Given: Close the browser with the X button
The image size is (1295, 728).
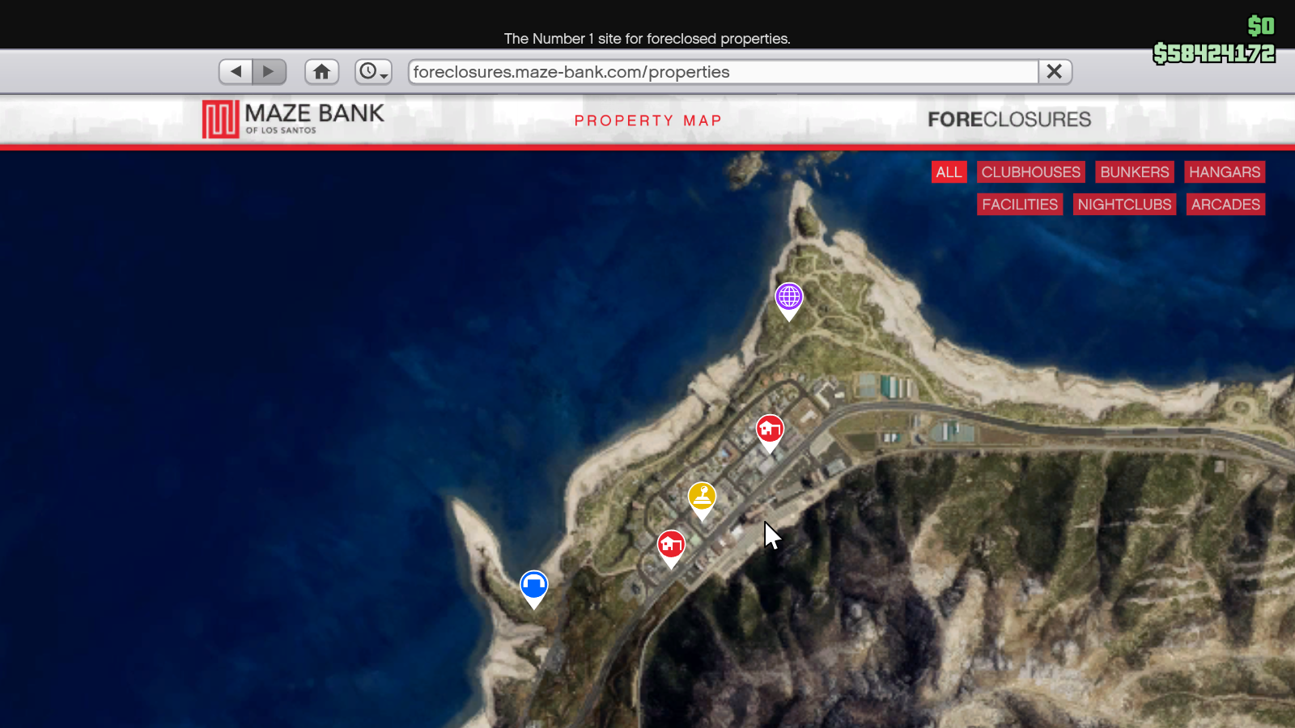Looking at the screenshot, I should (x=1055, y=72).
